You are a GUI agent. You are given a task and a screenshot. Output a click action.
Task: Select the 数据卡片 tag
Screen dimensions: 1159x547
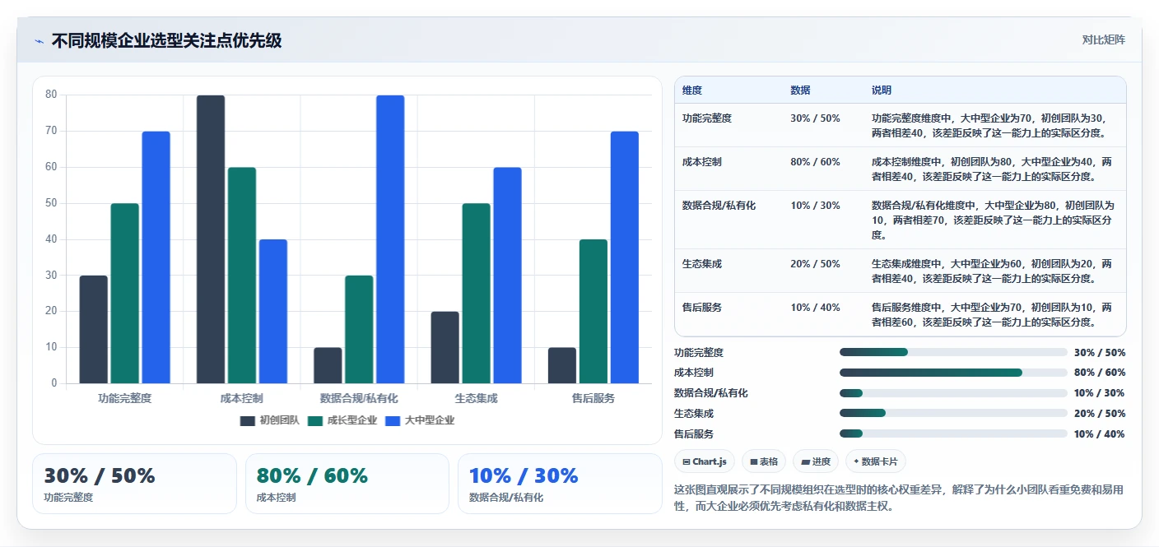click(x=876, y=461)
